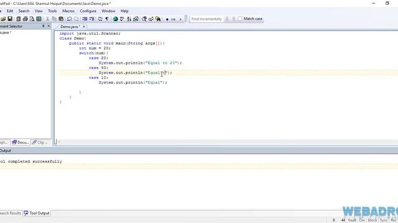The height and width of the screenshot is (223, 398).
Task: Toggle the Ovr overtype status indicator
Action: pos(362,221)
